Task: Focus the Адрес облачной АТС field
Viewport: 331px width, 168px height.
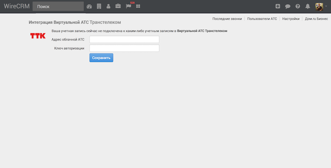Action: [124, 39]
